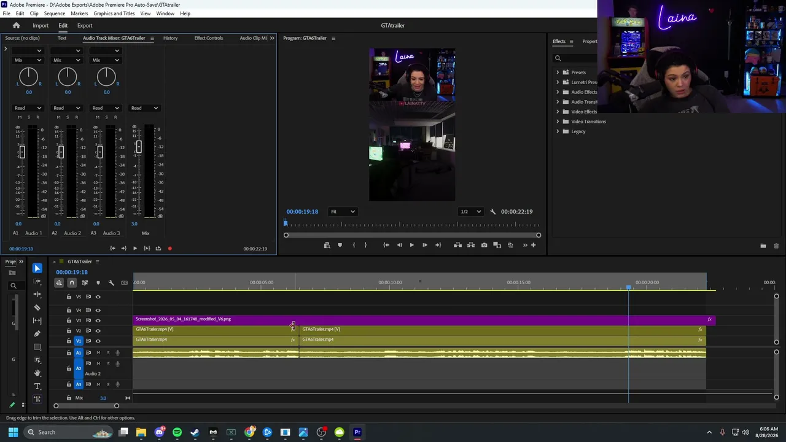
Task: Select the Pen tool in tools panel
Action: coord(37,334)
